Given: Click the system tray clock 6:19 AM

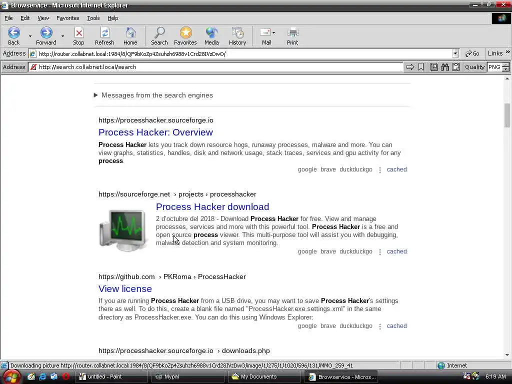Looking at the screenshot, I should click(495, 376).
